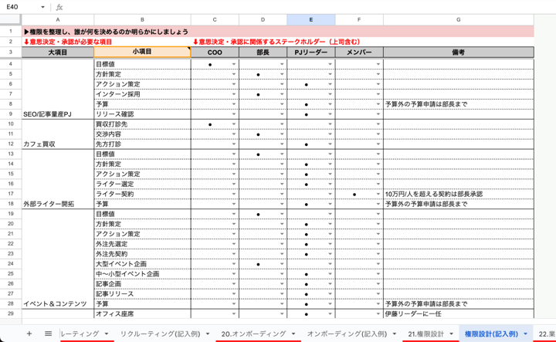Click the PJリーダー header cell

(x=310, y=52)
